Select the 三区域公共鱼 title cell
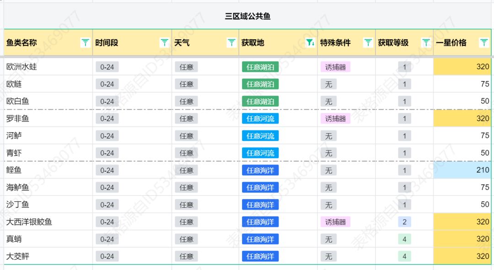This screenshot has width=494, height=270. pyautogui.click(x=247, y=16)
